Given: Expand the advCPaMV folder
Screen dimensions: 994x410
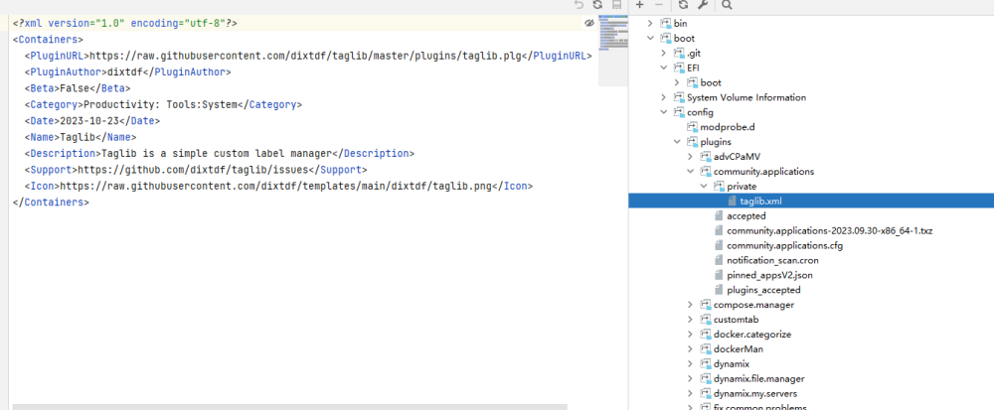Looking at the screenshot, I should [690, 156].
